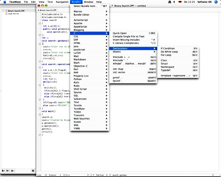
Task: Click the German flag input menu
Action: 180,2
